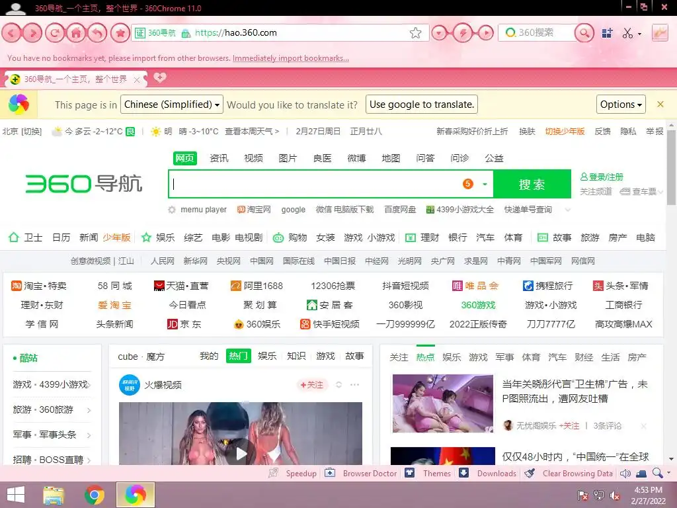
Task: Switch to the 地图 search tab
Action: click(x=391, y=158)
